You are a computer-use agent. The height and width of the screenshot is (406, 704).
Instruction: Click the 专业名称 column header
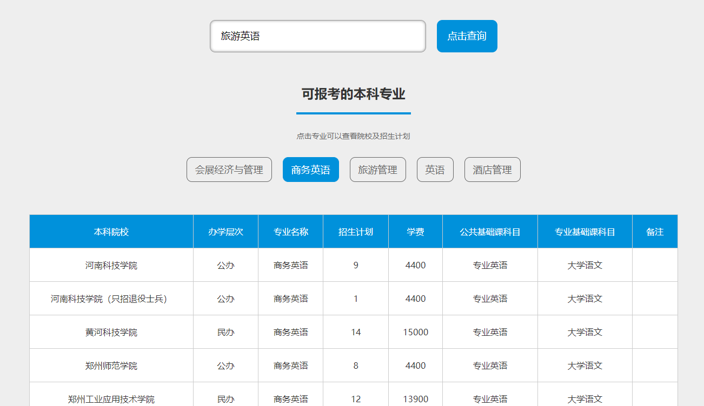[x=291, y=232]
